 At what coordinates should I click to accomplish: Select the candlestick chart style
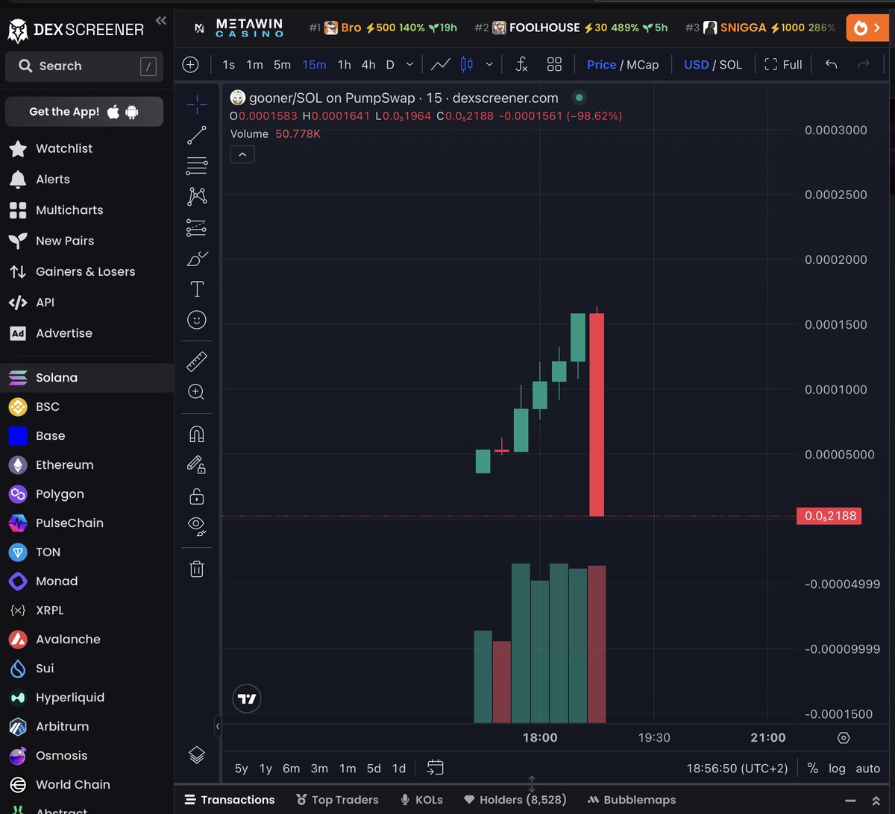click(x=467, y=65)
